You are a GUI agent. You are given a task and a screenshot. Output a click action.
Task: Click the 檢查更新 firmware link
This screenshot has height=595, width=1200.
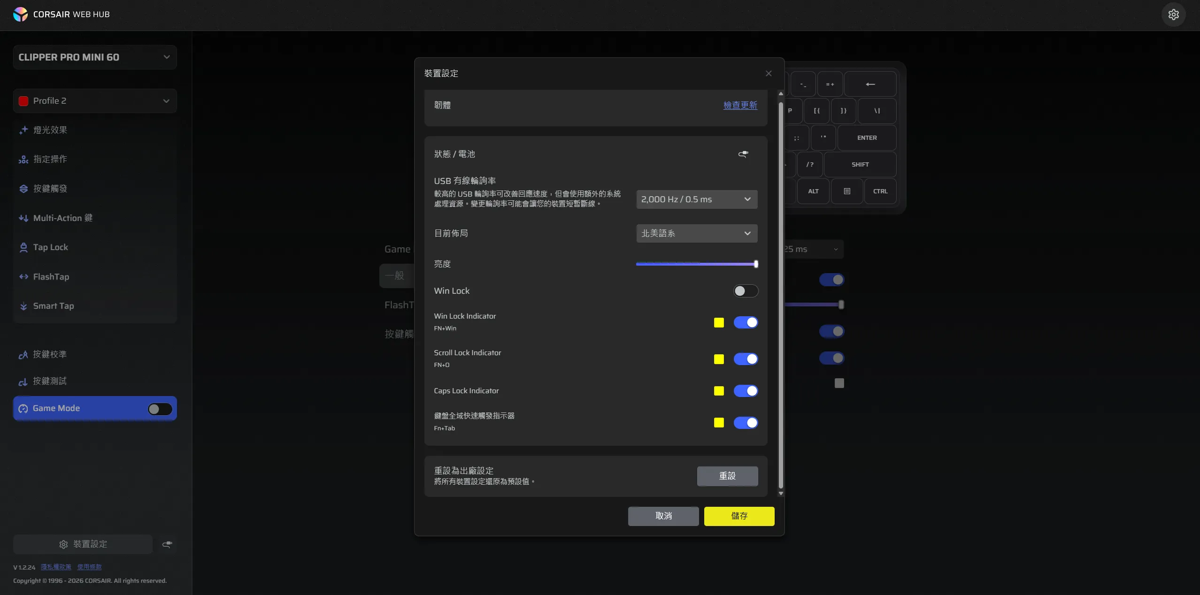[740, 105]
